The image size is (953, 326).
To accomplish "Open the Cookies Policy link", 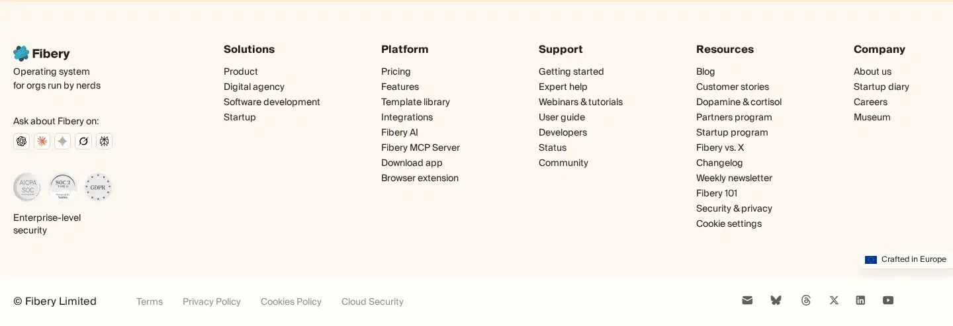I will tap(291, 302).
